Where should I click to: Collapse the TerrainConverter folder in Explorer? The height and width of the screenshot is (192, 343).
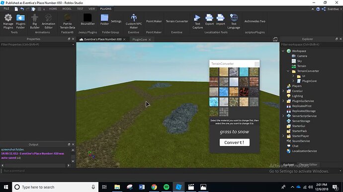click(288, 71)
